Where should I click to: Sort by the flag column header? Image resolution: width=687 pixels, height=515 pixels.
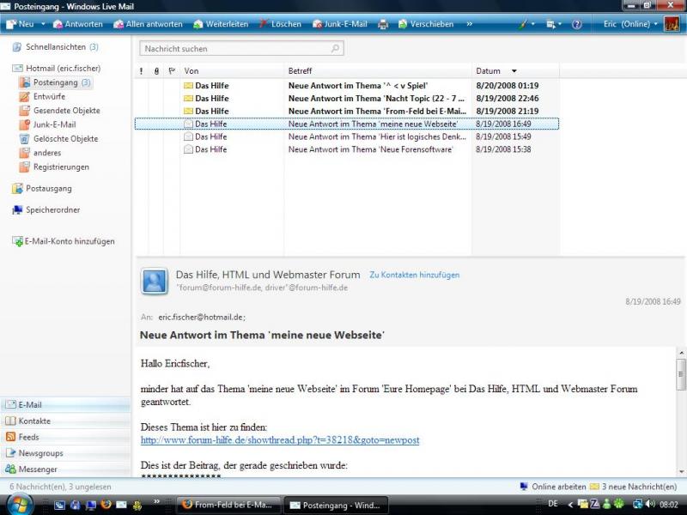[x=172, y=71]
